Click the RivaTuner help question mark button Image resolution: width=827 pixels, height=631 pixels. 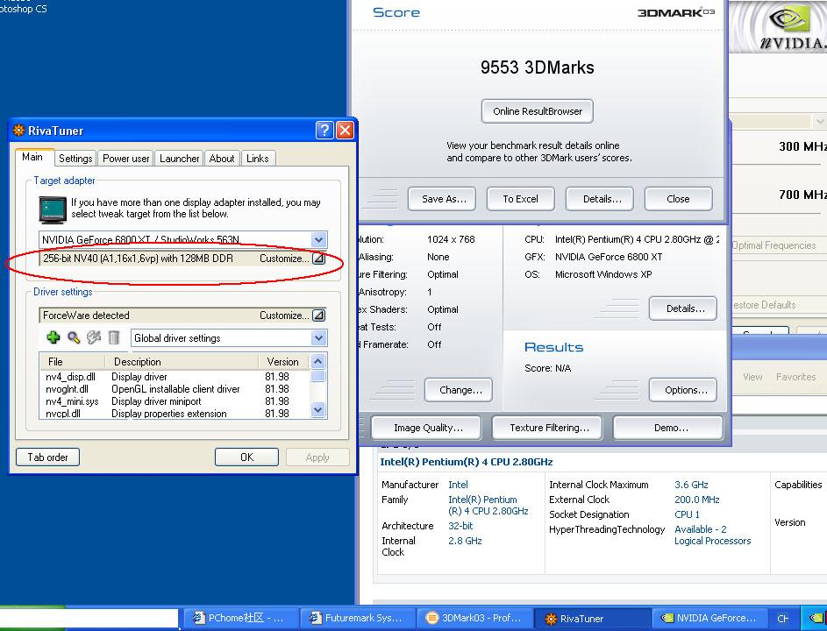click(324, 131)
